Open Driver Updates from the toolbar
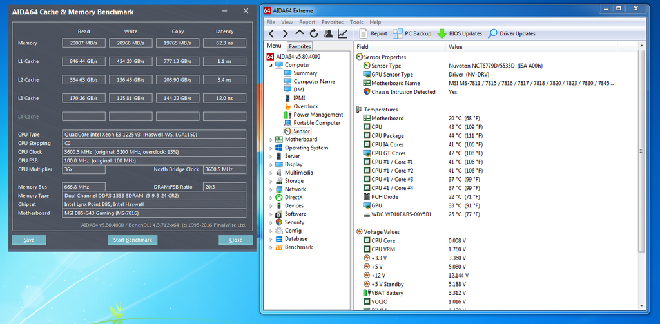The width and height of the screenshot is (660, 324). pyautogui.click(x=512, y=33)
